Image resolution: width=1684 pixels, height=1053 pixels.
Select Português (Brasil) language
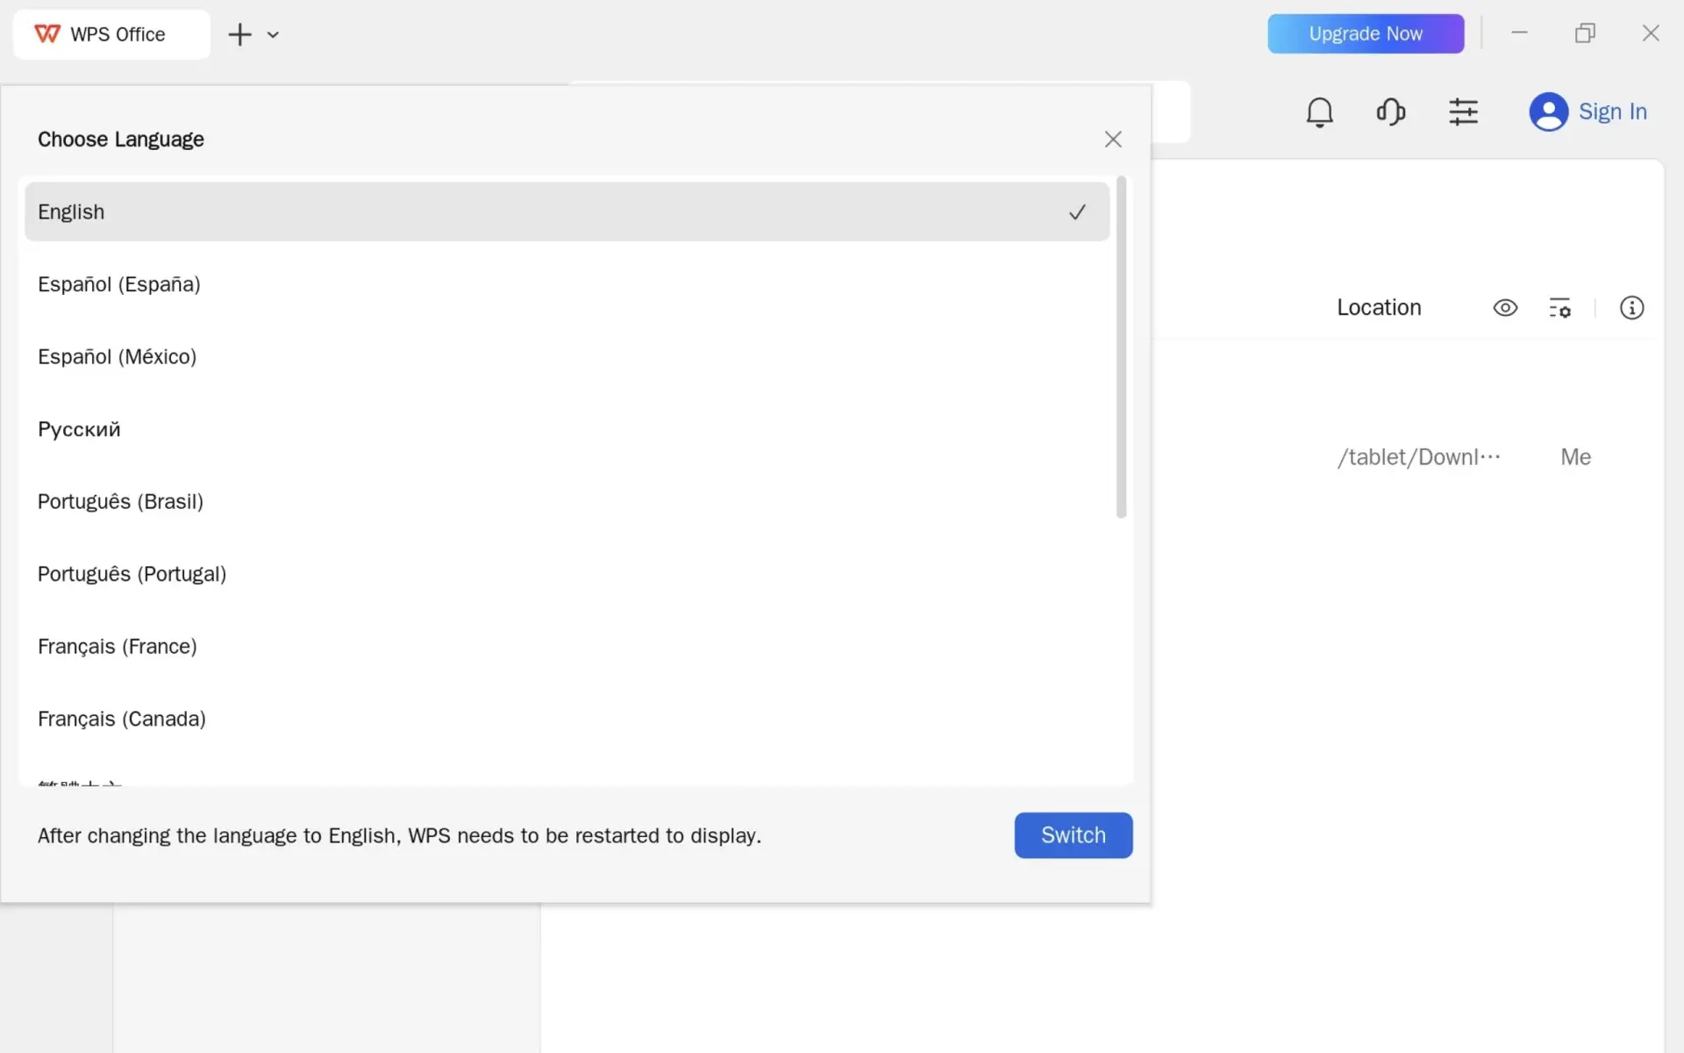tap(567, 501)
